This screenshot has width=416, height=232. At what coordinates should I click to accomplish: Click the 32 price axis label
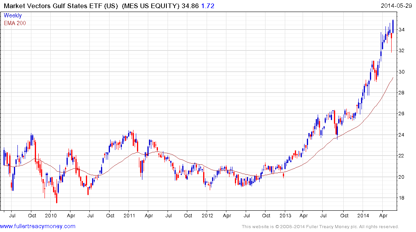tap(401, 50)
